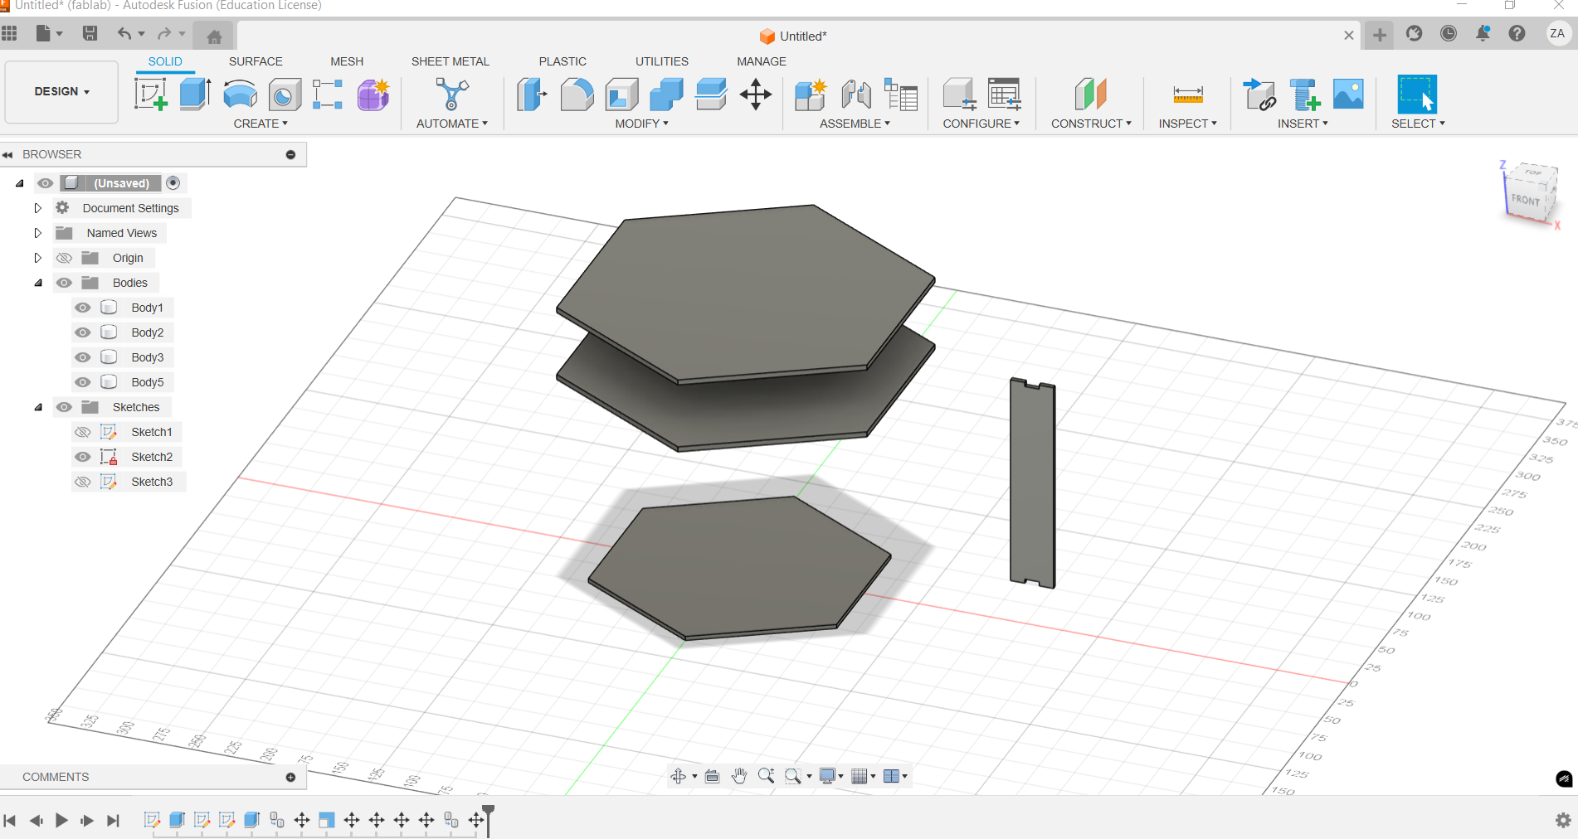Open the DESIGN workspace dropdown
The image size is (1578, 839).
[61, 92]
